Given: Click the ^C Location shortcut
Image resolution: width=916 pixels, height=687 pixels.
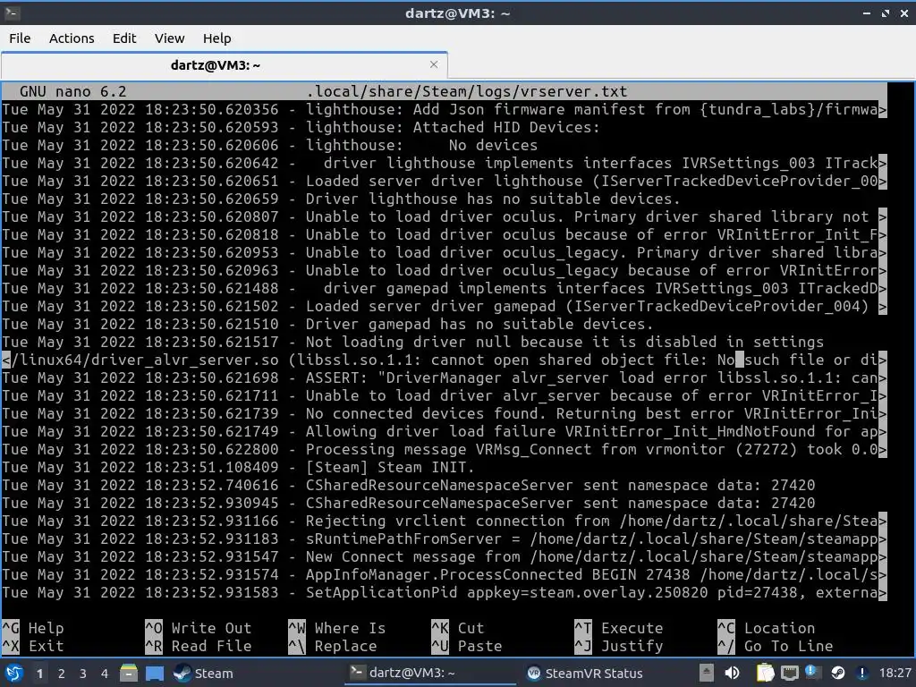Looking at the screenshot, I should click(x=767, y=628).
